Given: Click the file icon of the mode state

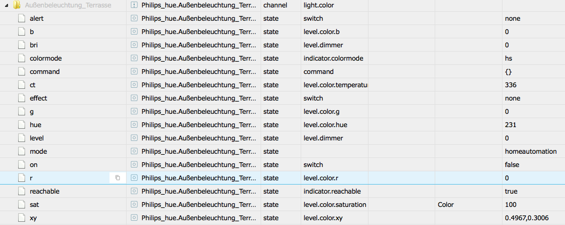Looking at the screenshot, I should (x=22, y=152).
